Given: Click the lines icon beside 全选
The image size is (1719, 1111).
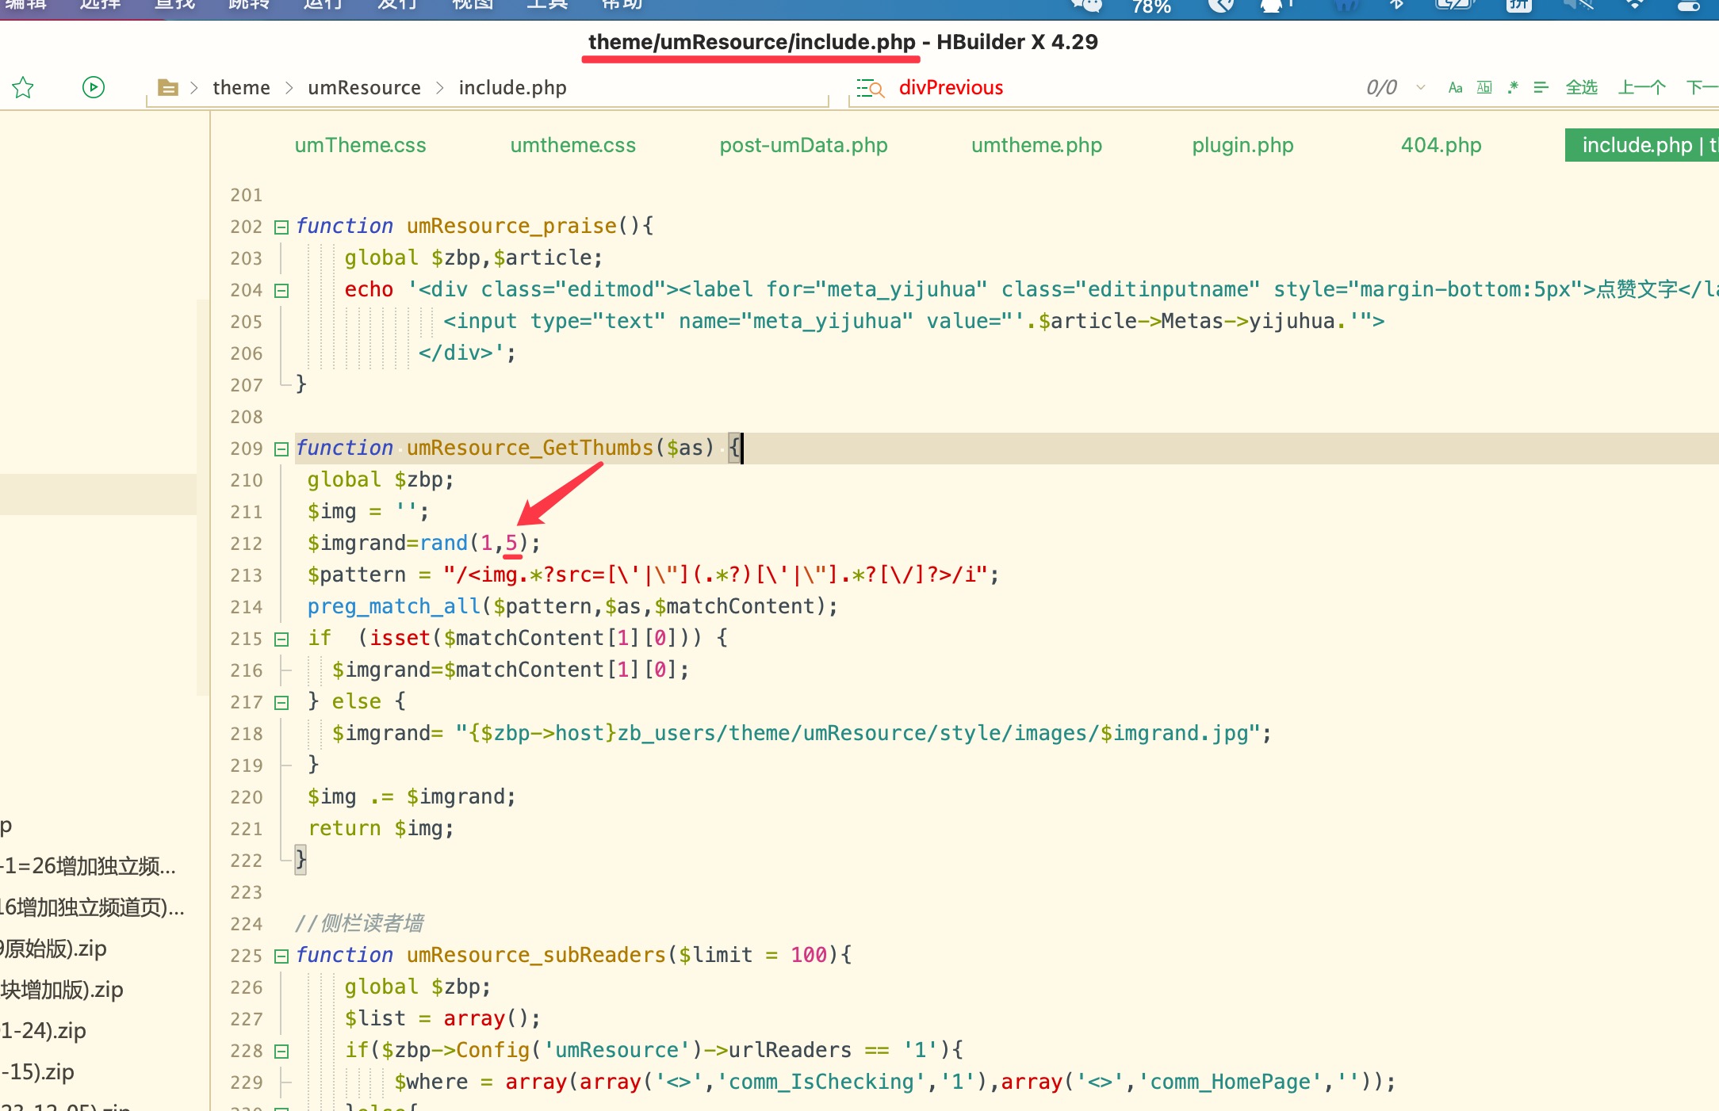Looking at the screenshot, I should 1541,88.
